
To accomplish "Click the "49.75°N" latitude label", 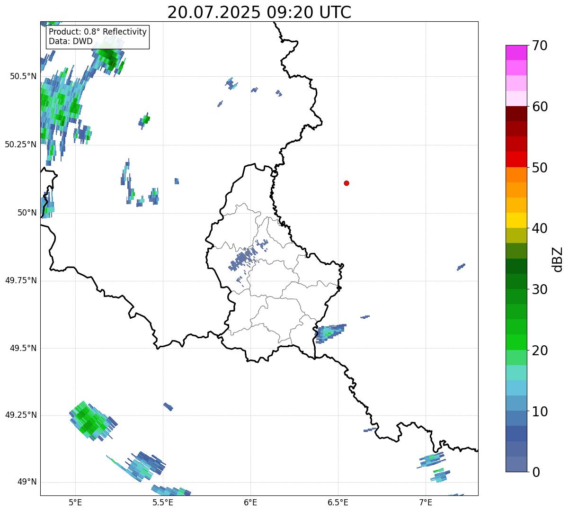I will point(21,280).
